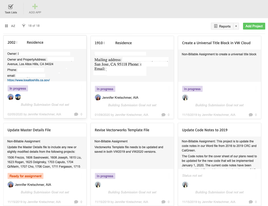Viewport: 268px width, 206px height.
Task: Click the A-Z sort control
Action: pyautogui.click(x=13, y=26)
